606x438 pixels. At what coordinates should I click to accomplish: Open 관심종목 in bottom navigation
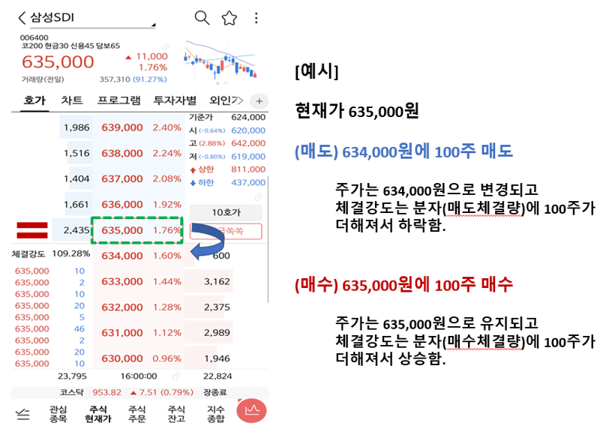(58, 414)
